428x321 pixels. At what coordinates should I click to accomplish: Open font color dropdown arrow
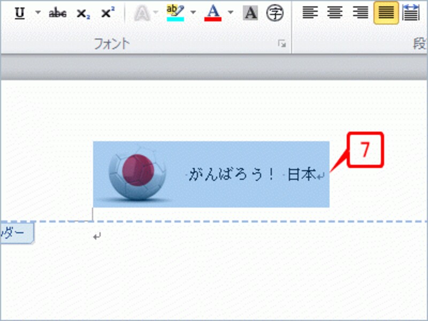point(231,12)
